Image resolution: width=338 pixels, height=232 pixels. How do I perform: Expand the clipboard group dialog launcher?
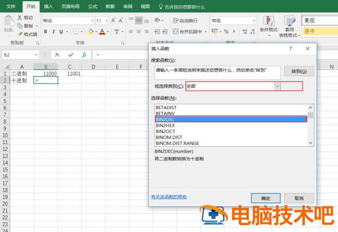(x=38, y=43)
